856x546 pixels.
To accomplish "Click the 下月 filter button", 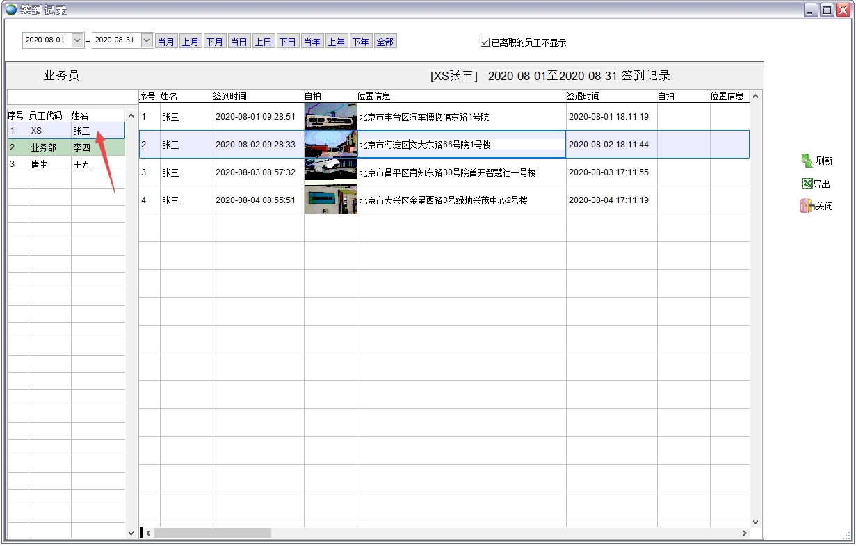I will [215, 41].
